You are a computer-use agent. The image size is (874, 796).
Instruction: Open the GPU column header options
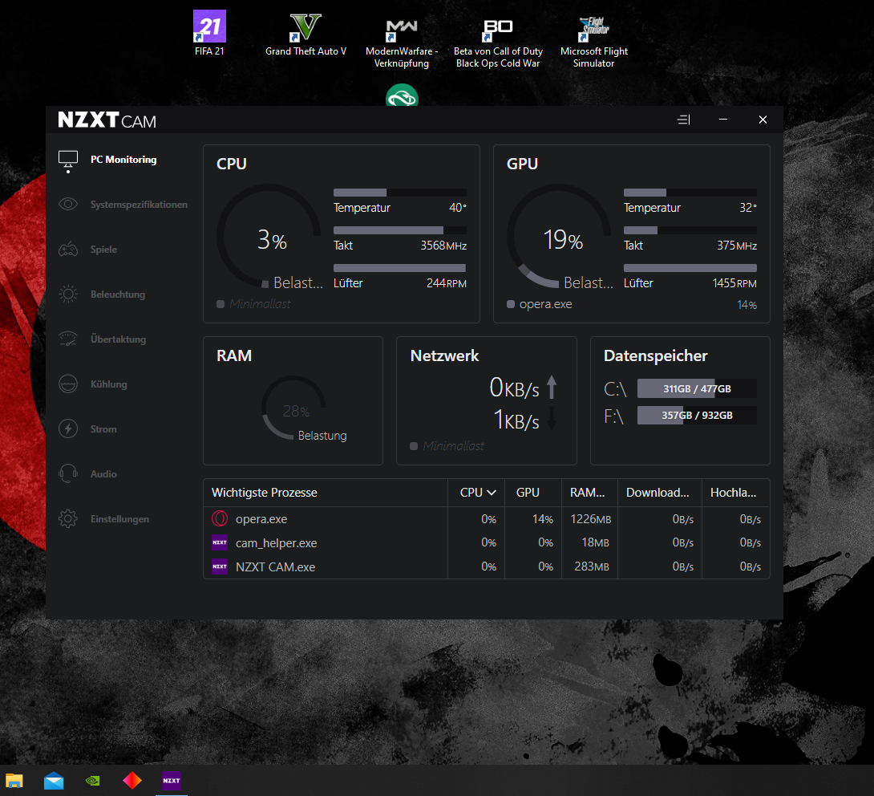tap(530, 492)
